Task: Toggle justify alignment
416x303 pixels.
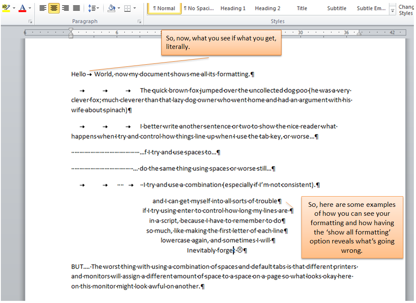Action: point(77,8)
